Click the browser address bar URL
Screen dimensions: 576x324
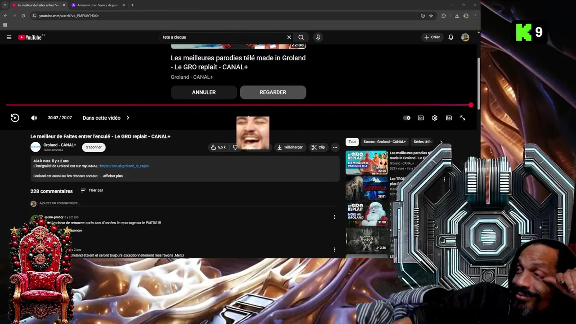pyautogui.click(x=69, y=16)
